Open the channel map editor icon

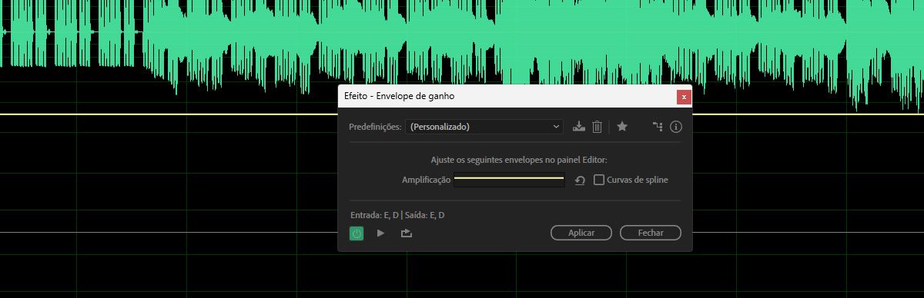(x=657, y=127)
